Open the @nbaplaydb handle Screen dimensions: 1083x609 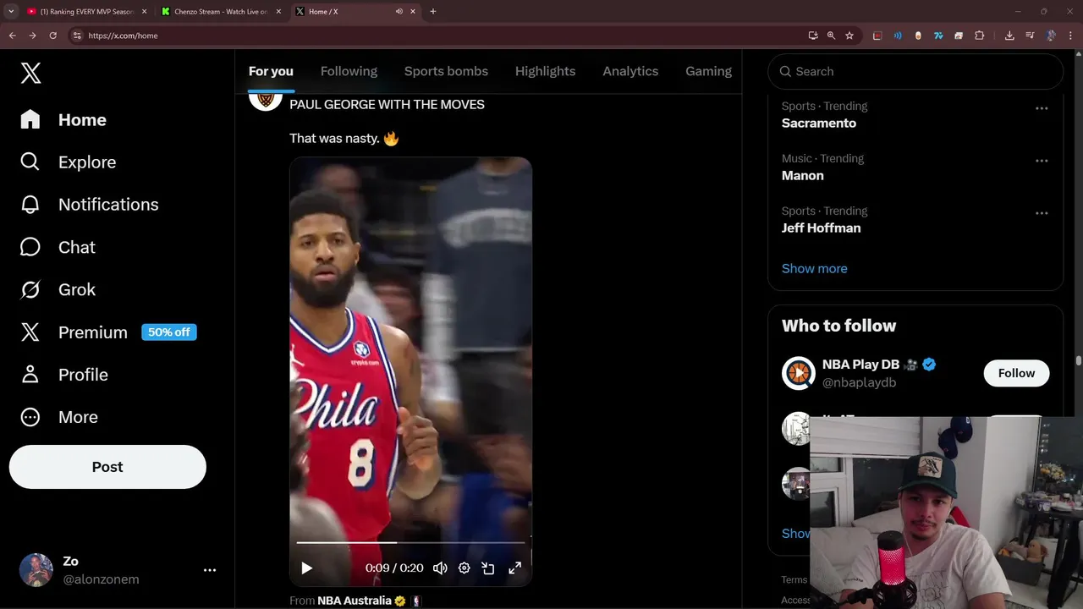pyautogui.click(x=859, y=382)
